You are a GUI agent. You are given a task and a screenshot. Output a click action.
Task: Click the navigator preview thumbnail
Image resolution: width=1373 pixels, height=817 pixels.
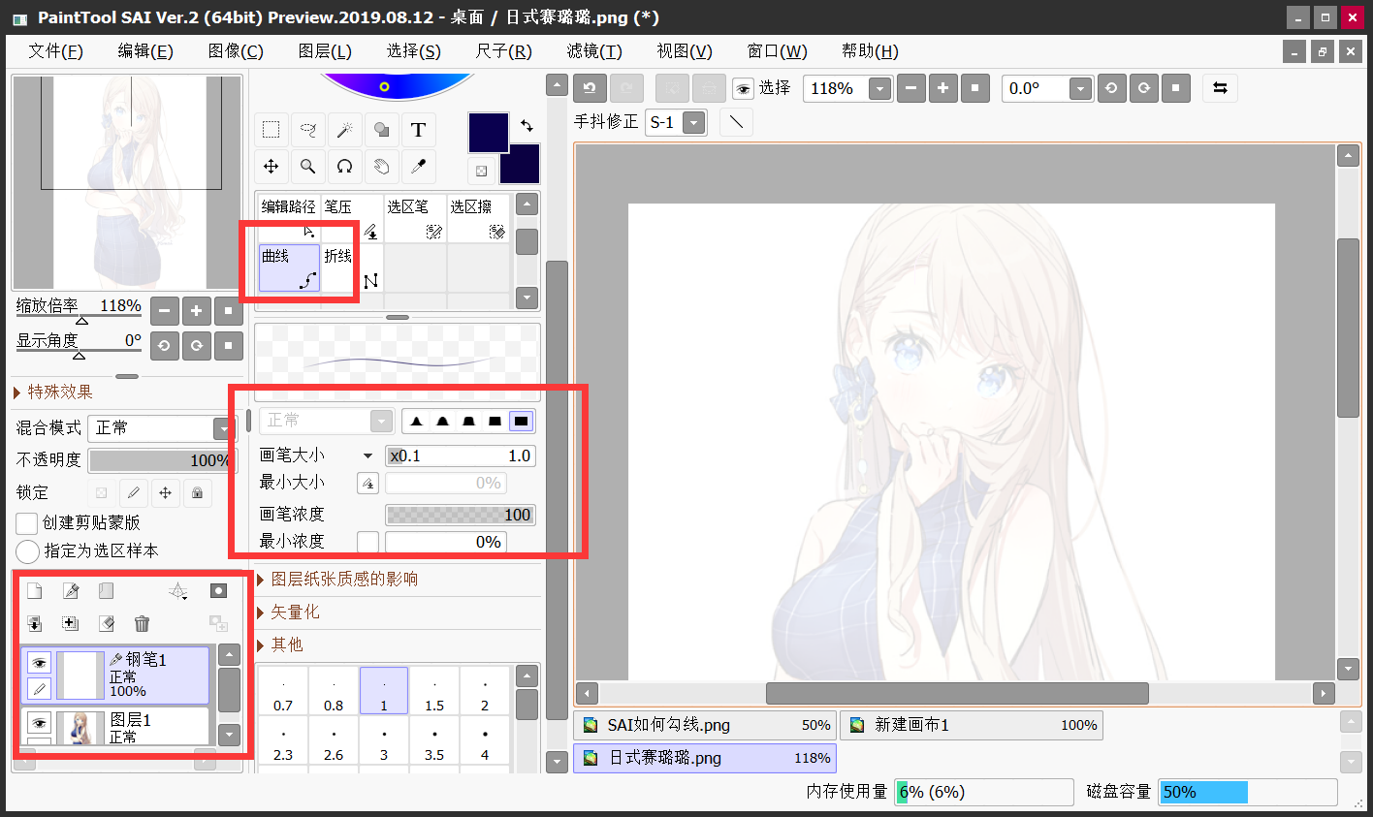(127, 182)
